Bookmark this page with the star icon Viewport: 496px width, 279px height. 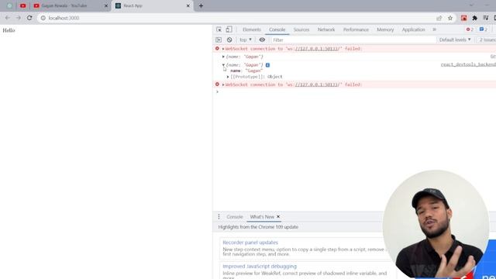450,18
